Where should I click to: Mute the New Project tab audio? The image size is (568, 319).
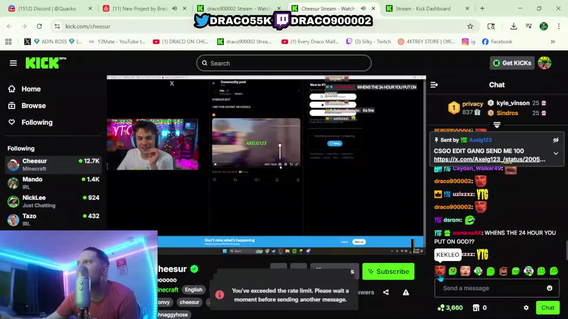174,8
